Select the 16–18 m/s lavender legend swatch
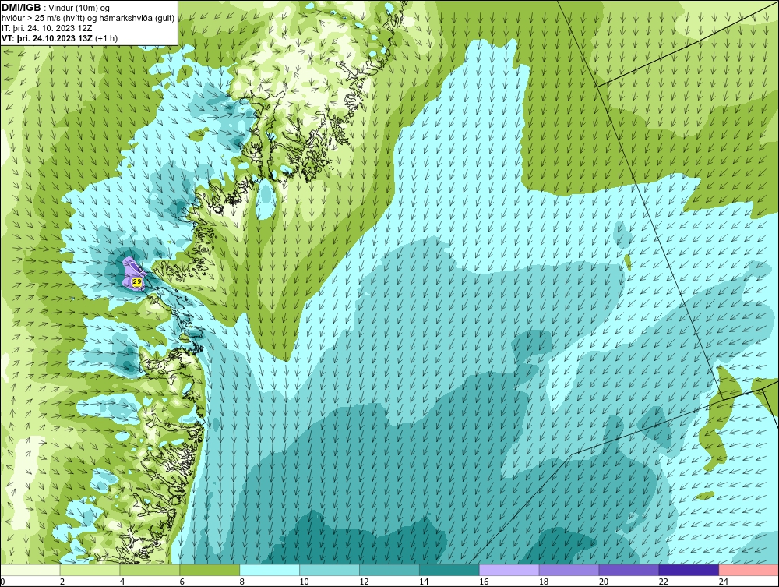The height and width of the screenshot is (587, 779). (x=509, y=570)
